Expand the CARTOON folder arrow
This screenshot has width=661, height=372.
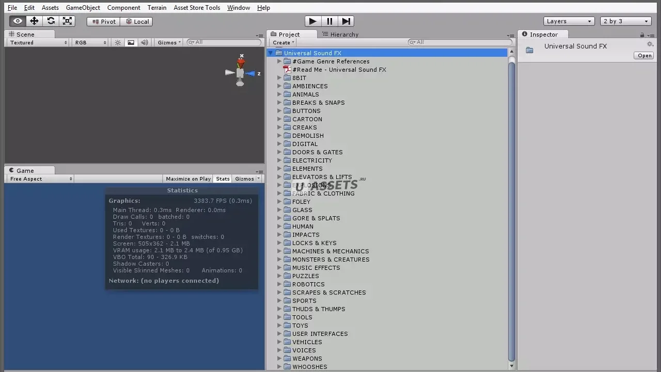point(279,119)
